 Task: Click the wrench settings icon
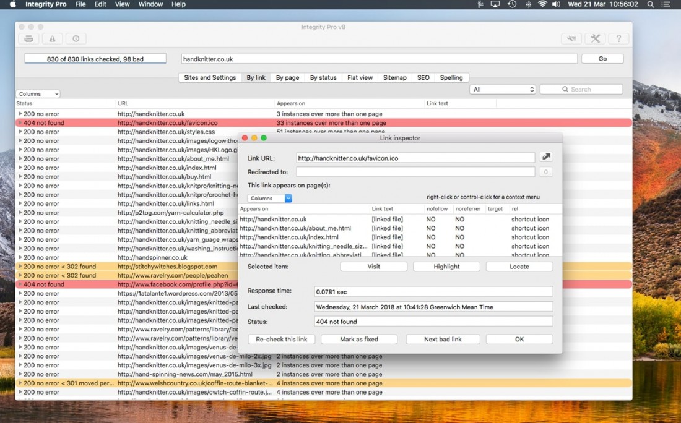[595, 38]
